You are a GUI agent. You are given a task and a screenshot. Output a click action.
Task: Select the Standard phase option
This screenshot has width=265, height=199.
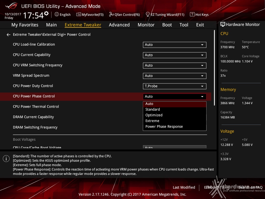coord(175,110)
